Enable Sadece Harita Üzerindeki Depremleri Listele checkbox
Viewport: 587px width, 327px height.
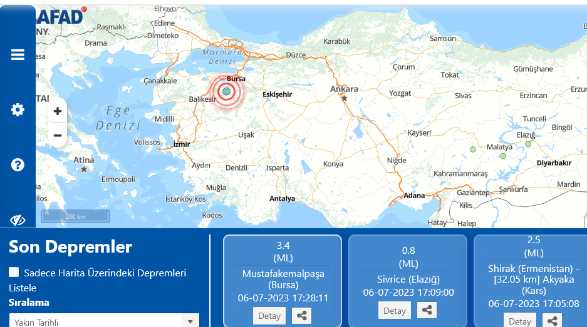coord(14,273)
